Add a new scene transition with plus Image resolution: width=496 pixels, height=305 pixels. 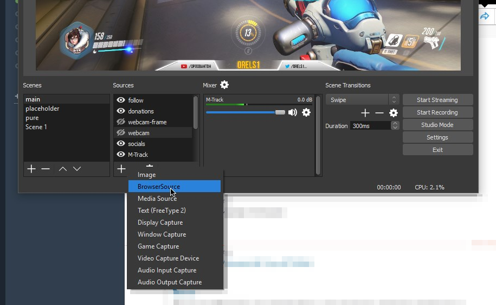point(365,113)
